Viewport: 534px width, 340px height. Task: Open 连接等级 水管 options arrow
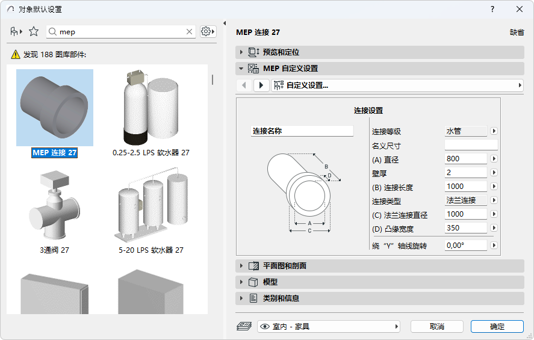point(494,131)
